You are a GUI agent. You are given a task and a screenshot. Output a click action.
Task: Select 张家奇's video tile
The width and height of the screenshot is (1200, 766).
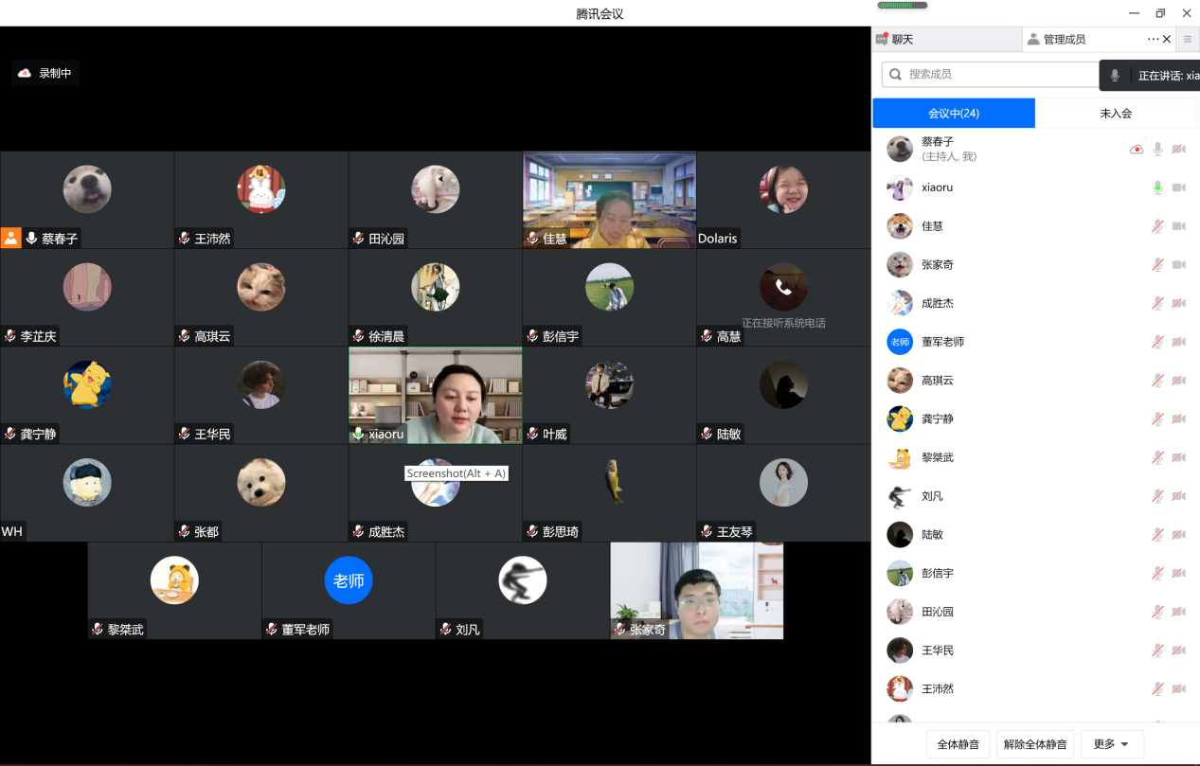pos(696,590)
